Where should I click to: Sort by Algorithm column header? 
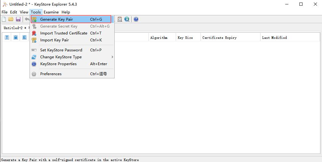(162, 38)
